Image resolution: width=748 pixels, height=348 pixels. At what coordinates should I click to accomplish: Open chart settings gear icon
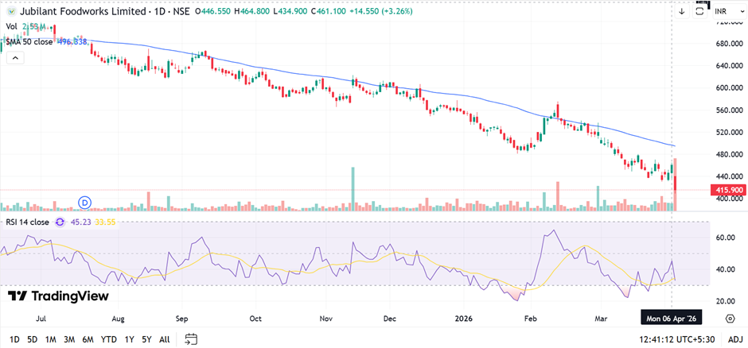tap(730, 318)
